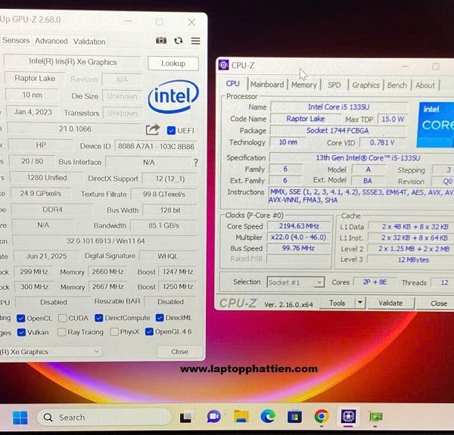Click the driver version 32.0.101.6913 field
Screen dimensions: 454x435
pyautogui.click(x=105, y=241)
